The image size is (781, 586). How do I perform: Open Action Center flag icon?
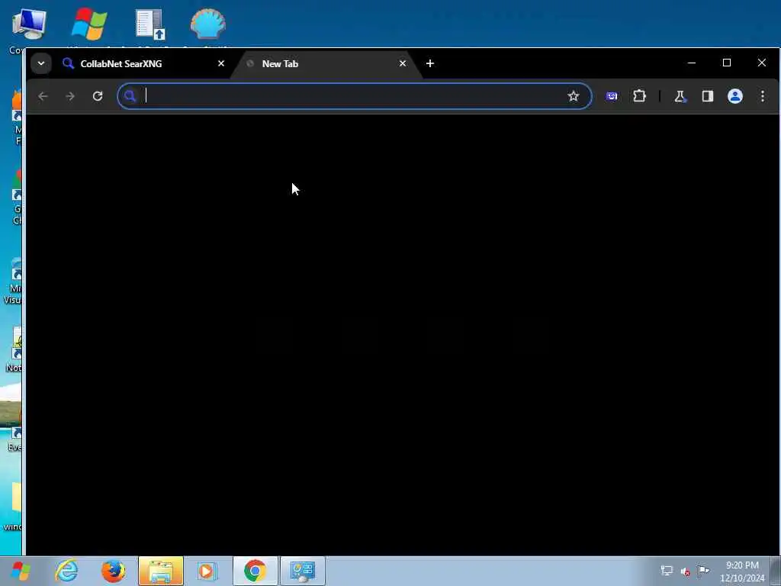click(703, 571)
